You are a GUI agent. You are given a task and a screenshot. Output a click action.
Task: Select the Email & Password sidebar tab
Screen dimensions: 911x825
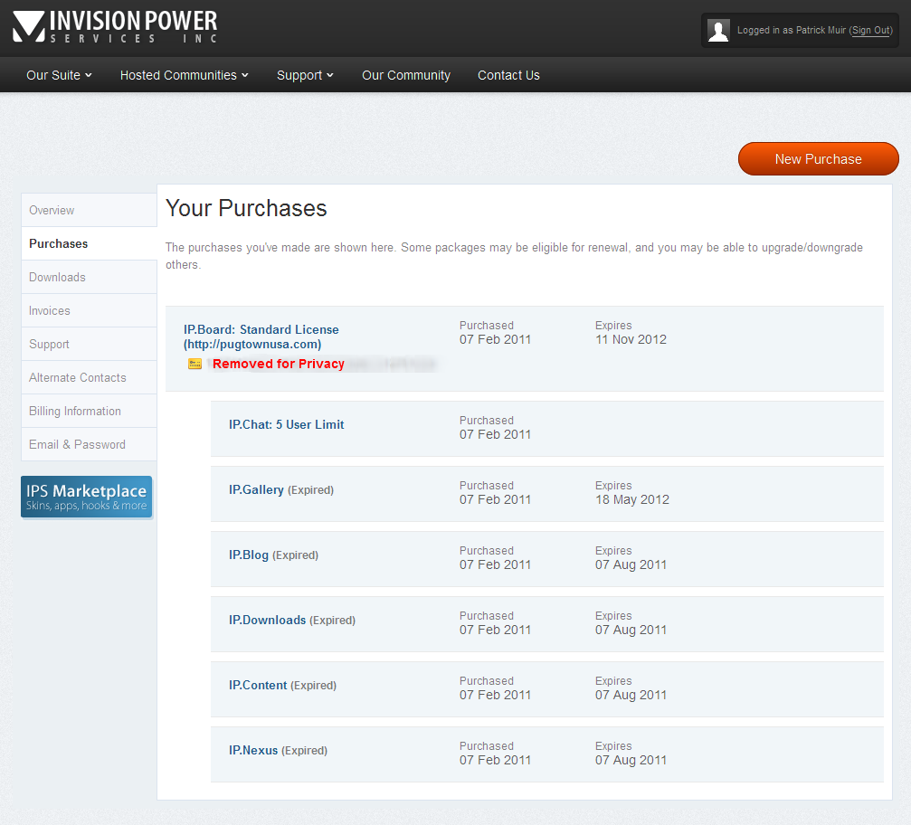point(89,444)
